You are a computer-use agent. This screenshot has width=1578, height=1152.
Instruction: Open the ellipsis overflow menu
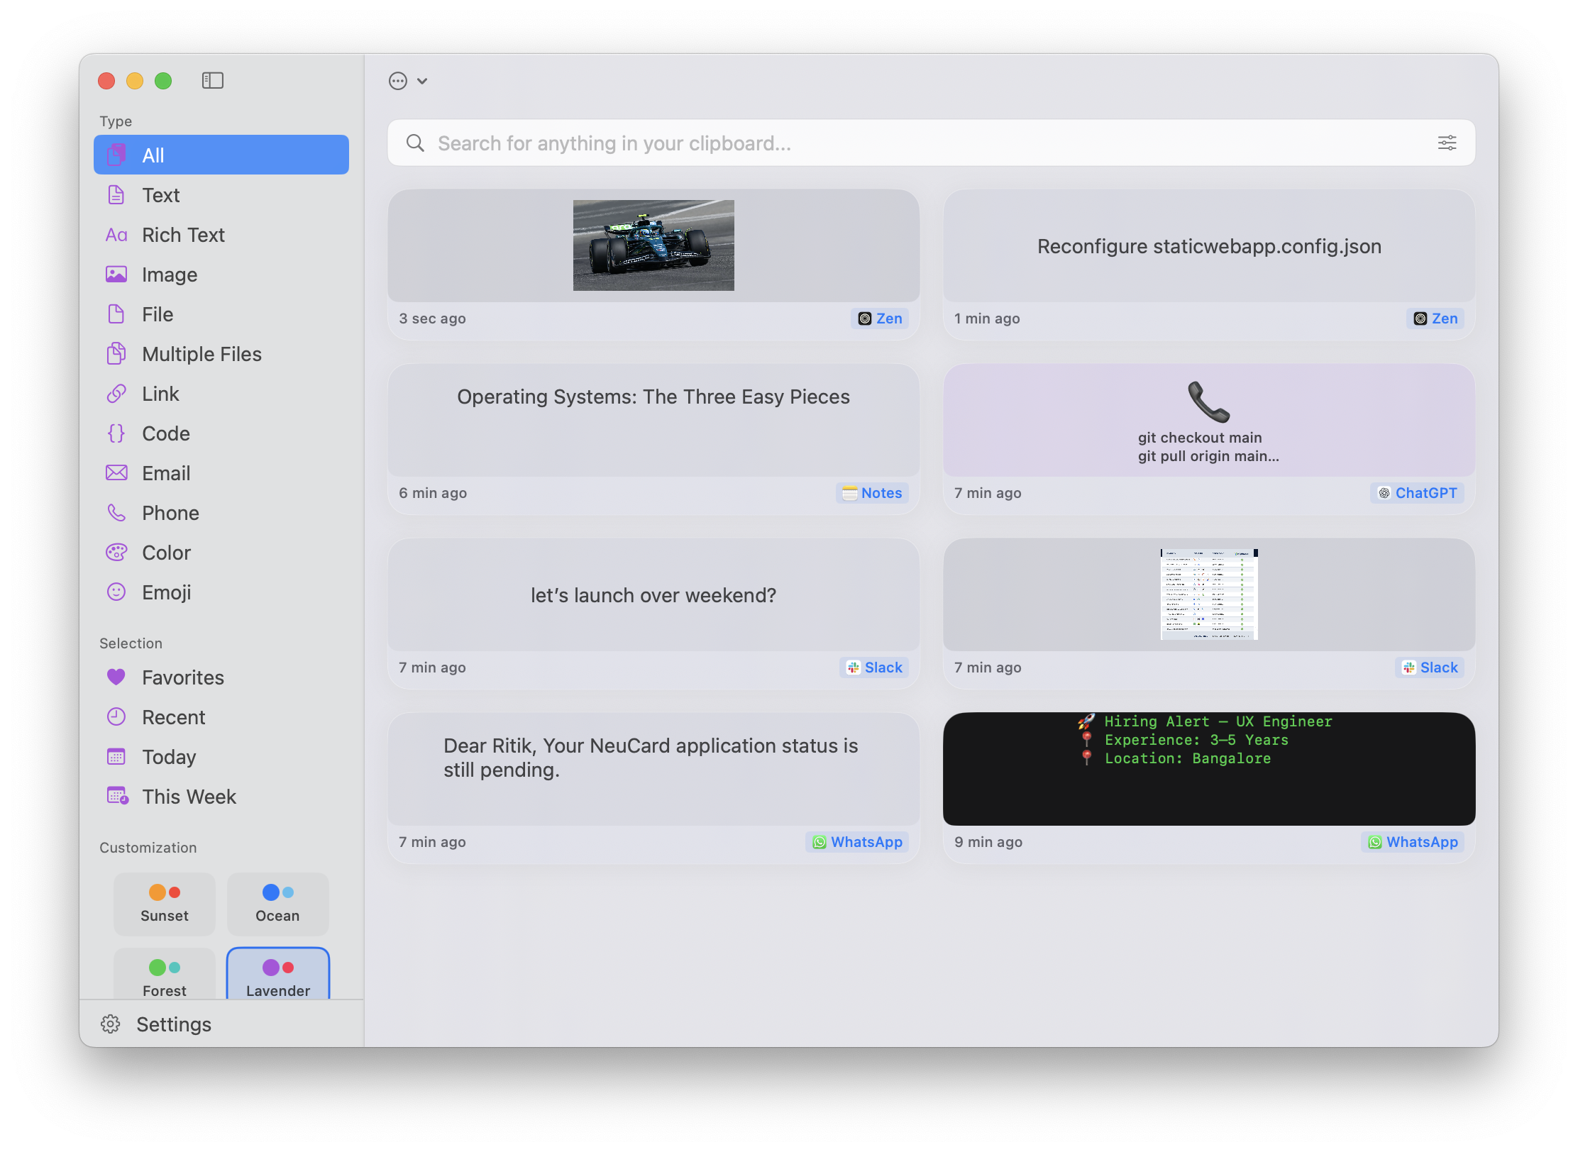(397, 81)
